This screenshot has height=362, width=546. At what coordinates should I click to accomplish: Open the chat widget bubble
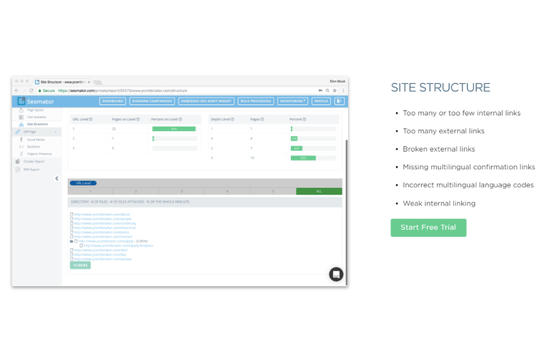click(336, 274)
